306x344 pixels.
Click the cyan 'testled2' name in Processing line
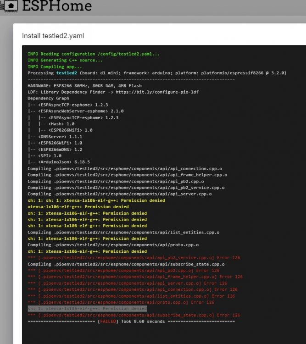point(67,73)
